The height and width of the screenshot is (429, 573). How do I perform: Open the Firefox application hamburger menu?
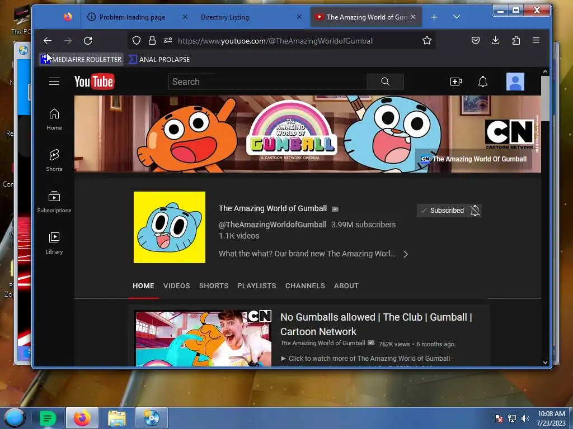click(536, 40)
